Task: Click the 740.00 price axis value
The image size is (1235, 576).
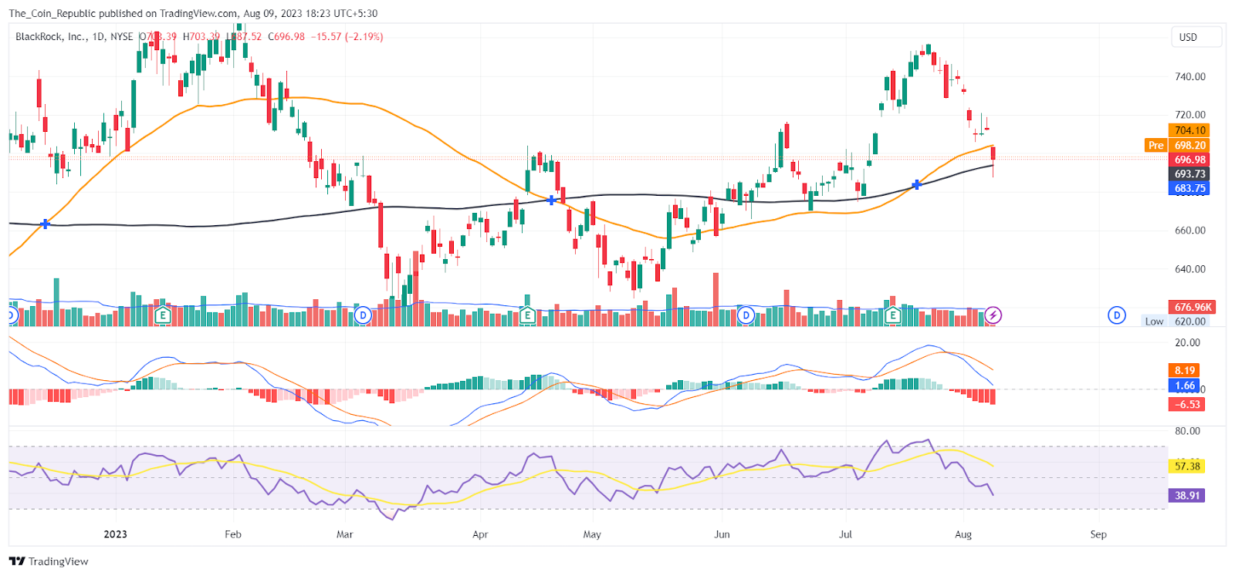Action: click(1190, 76)
